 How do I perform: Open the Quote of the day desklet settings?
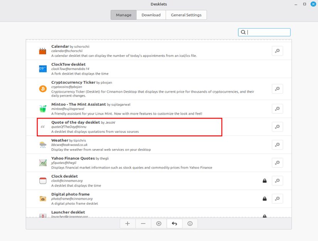click(277, 126)
